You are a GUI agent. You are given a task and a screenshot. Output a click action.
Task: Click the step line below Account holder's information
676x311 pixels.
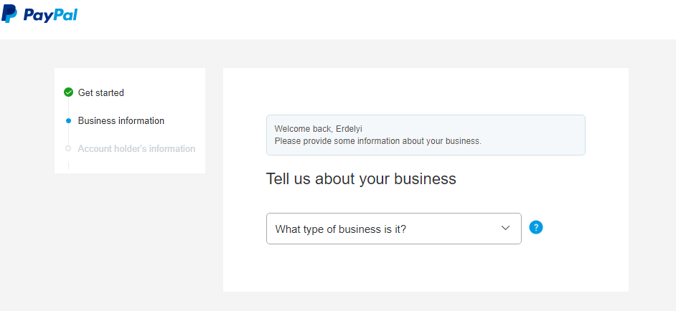[x=68, y=166]
